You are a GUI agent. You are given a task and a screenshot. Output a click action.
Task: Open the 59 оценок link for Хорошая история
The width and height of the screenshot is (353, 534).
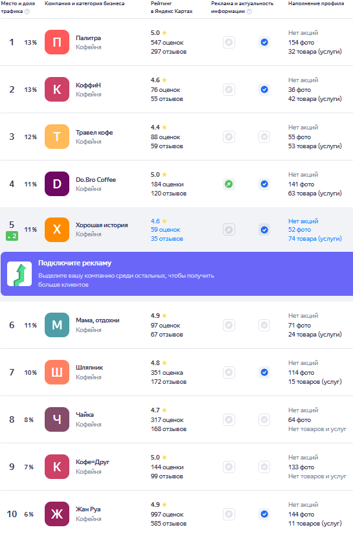(166, 230)
